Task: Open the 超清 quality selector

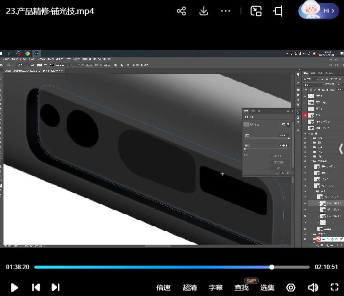Action: (x=190, y=288)
